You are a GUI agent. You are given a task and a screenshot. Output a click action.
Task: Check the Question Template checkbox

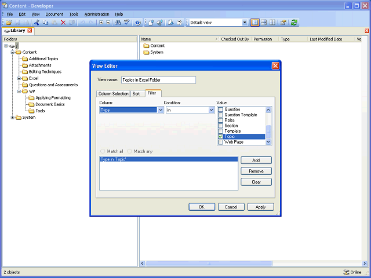220,115
